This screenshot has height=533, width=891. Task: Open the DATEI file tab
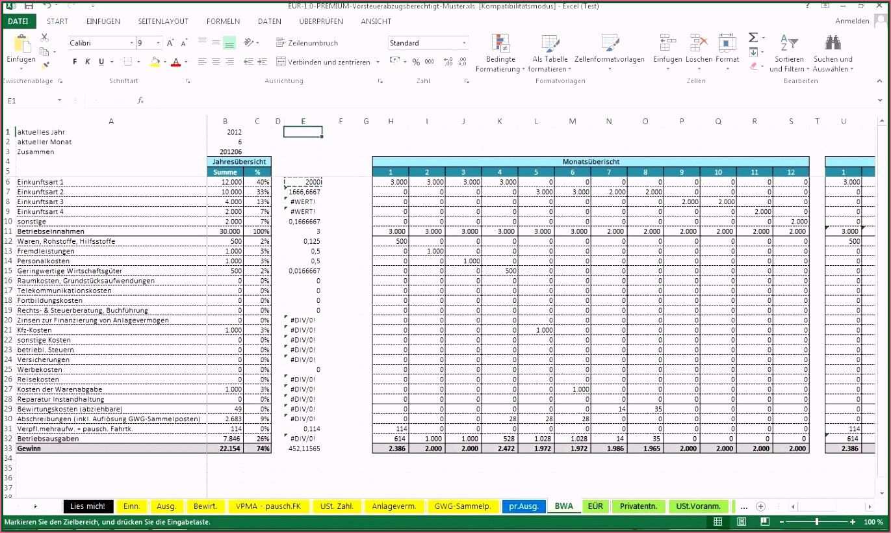pos(18,21)
